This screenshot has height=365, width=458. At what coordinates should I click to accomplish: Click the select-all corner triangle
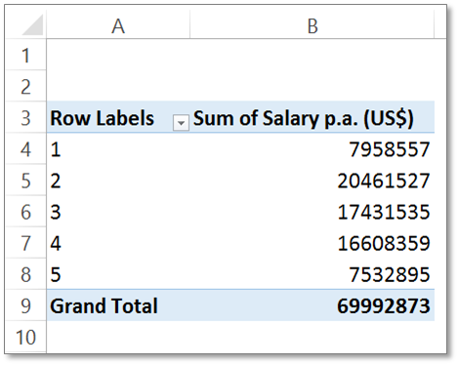[32, 24]
